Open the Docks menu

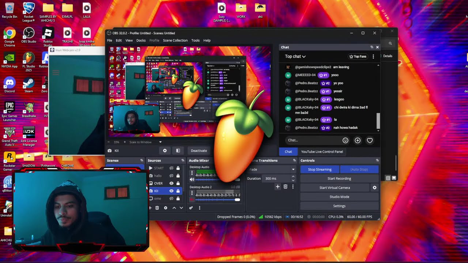click(x=141, y=41)
